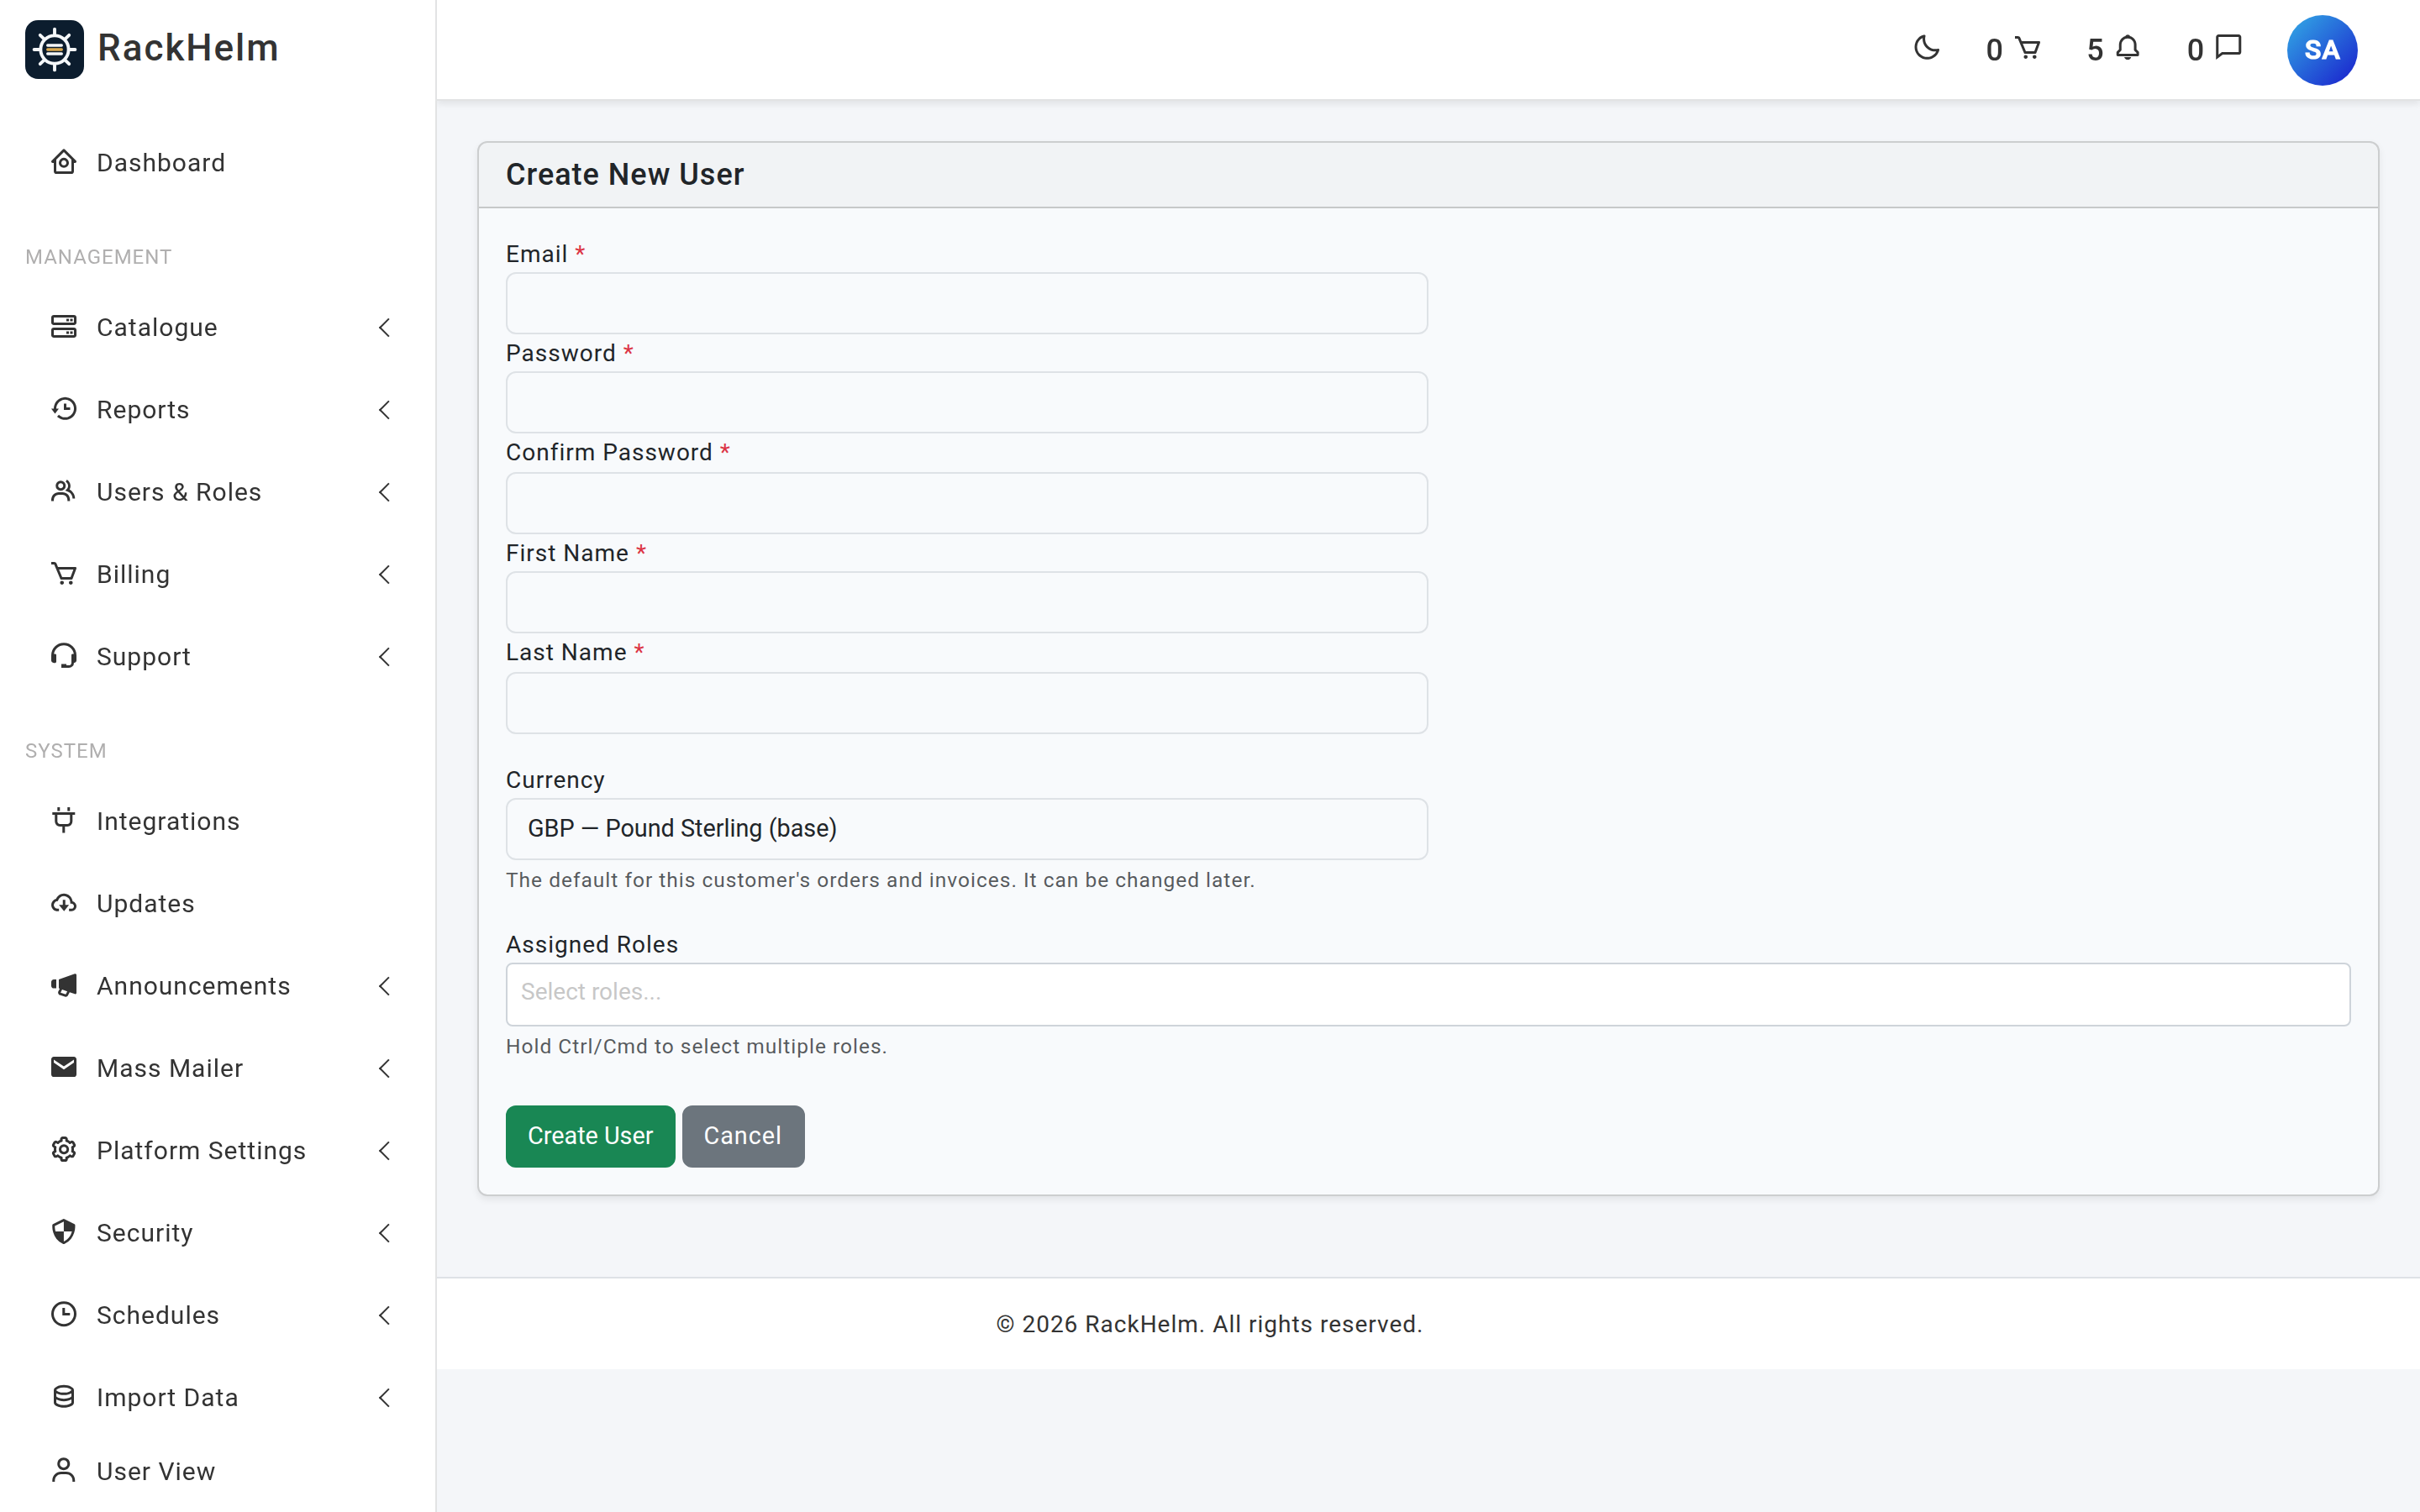
Task: Expand the Reports menu chevron
Action: [384, 409]
